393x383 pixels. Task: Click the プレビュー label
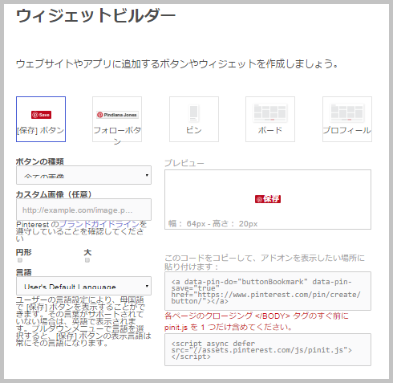(x=184, y=163)
